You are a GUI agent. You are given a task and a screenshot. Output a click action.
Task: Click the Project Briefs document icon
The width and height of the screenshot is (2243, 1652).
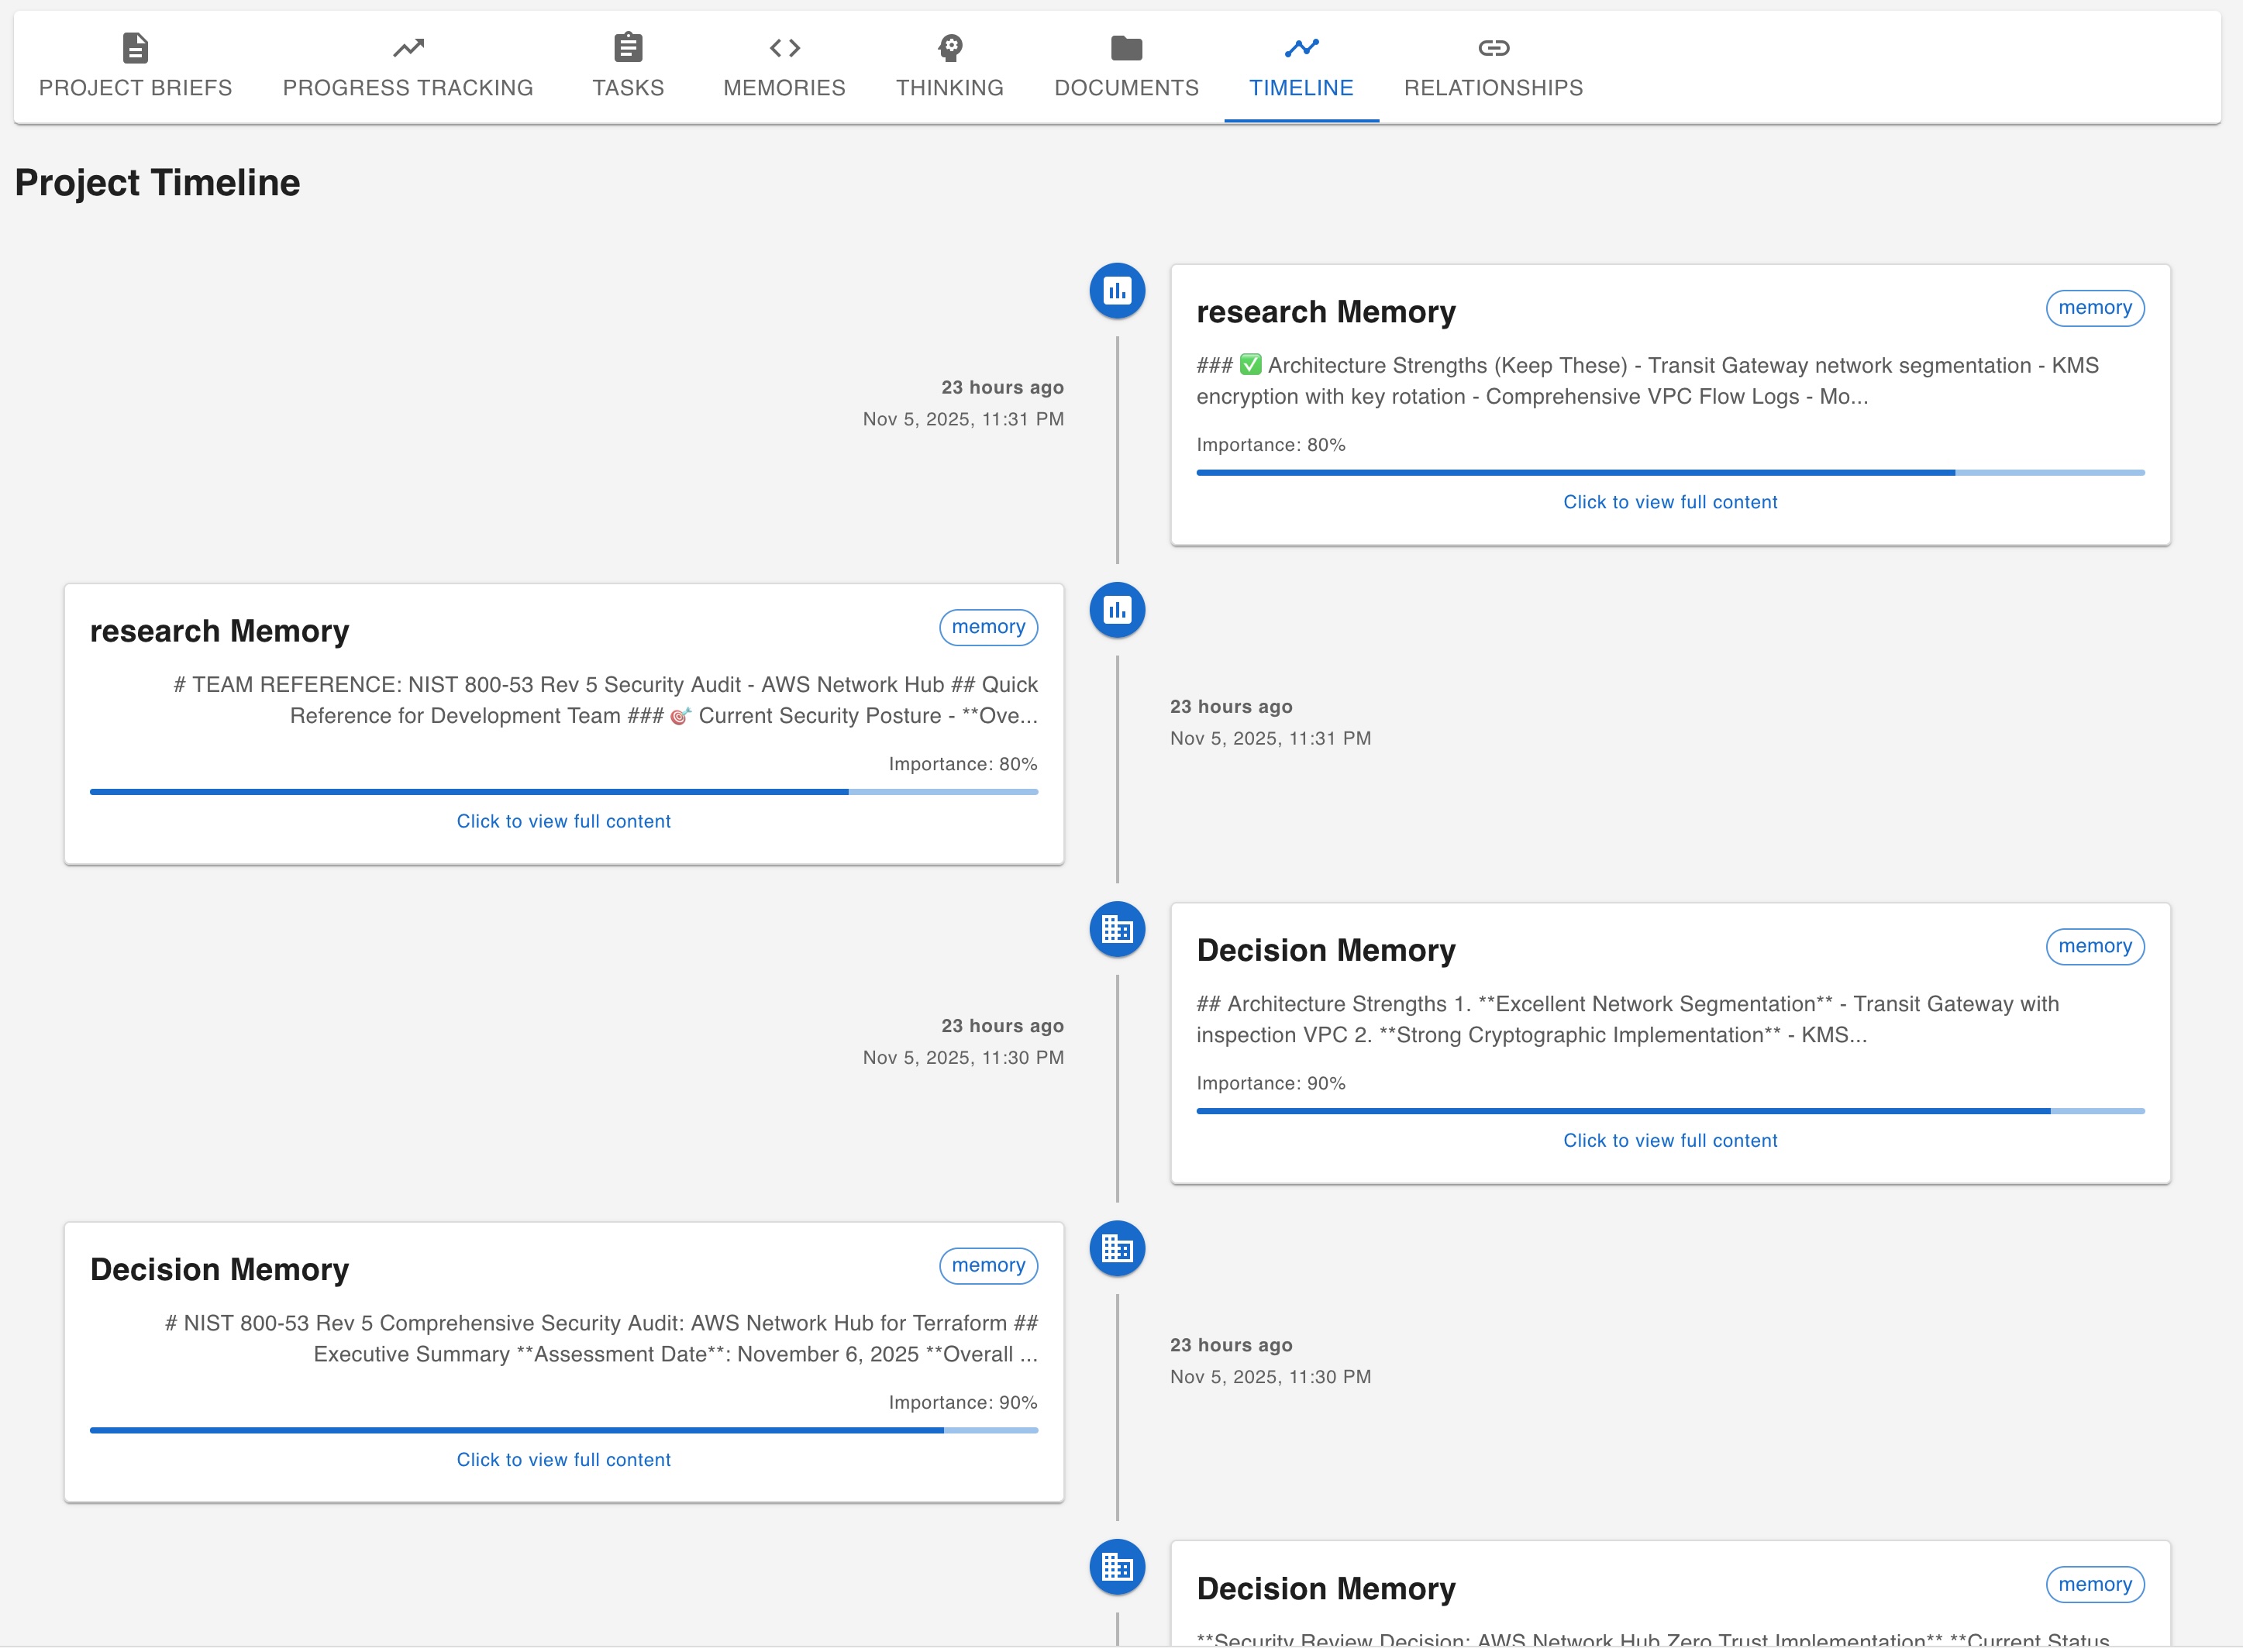click(135, 47)
